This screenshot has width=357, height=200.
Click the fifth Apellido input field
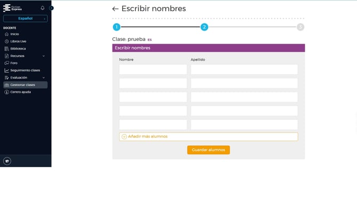point(244,125)
